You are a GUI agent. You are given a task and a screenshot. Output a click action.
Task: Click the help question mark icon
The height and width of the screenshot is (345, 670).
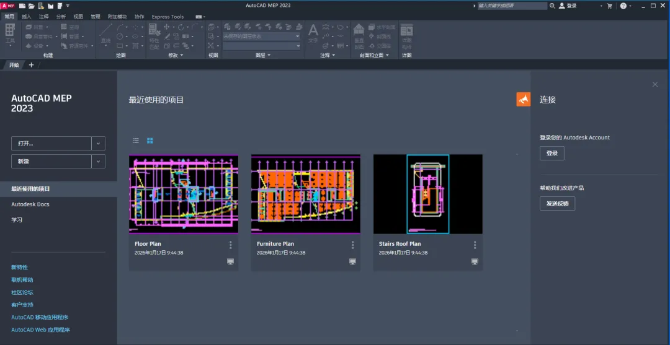623,6
